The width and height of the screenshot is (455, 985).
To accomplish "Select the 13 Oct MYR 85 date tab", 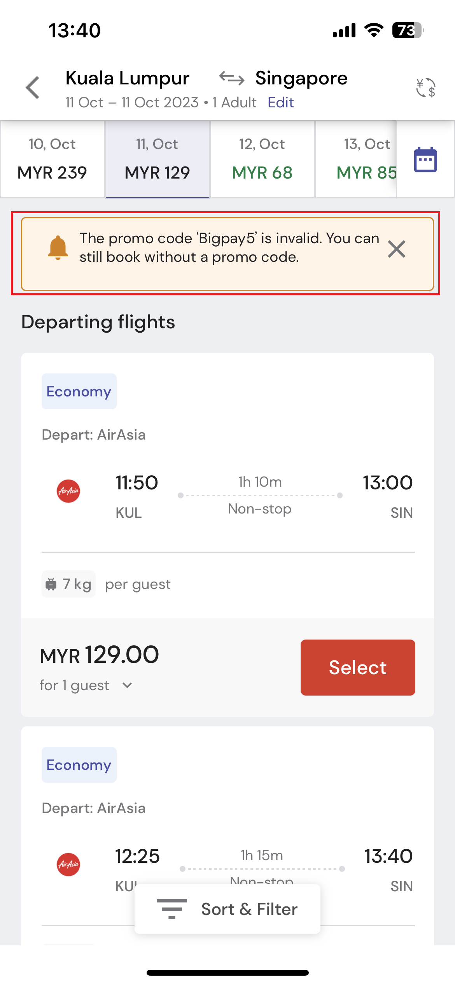I will pyautogui.click(x=356, y=159).
